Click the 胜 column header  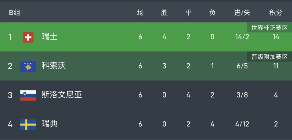164,13
